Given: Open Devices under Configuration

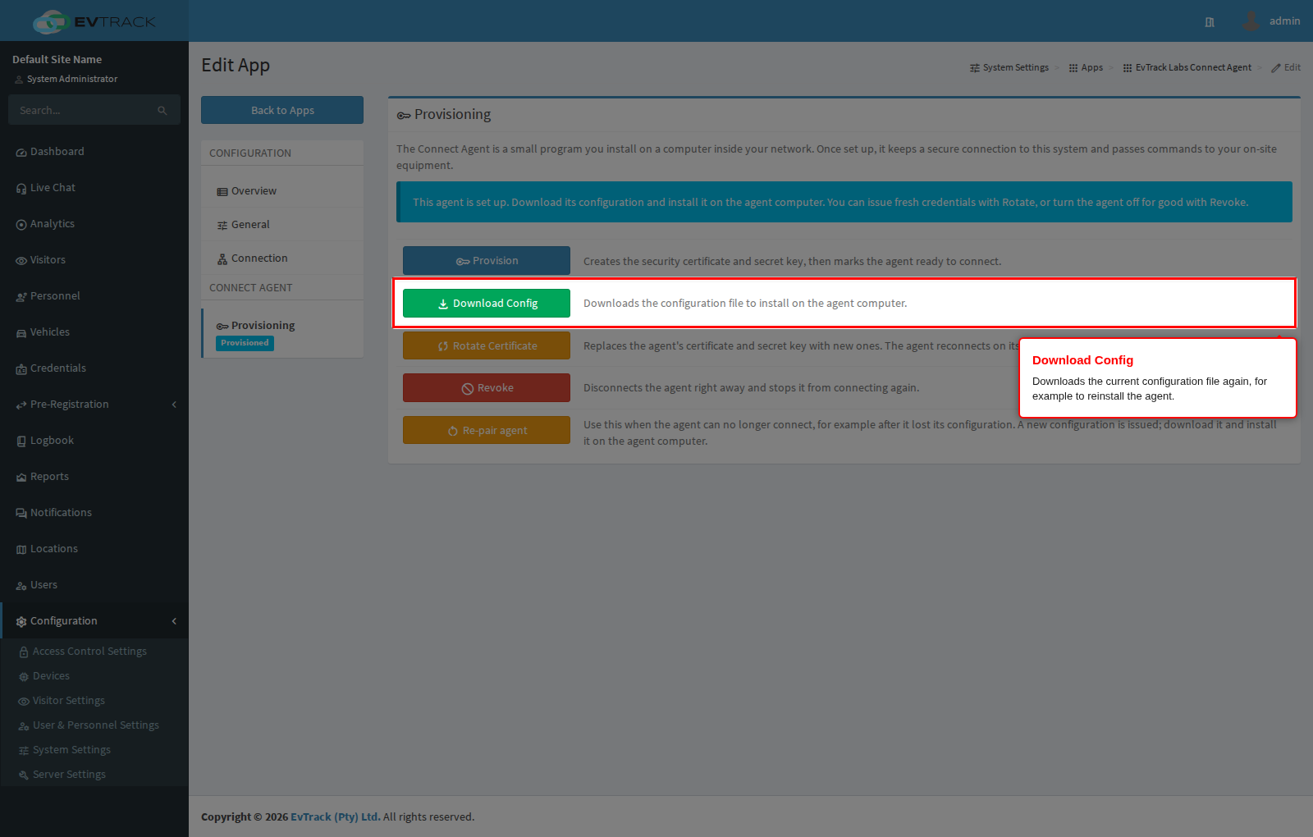Looking at the screenshot, I should (94, 676).
